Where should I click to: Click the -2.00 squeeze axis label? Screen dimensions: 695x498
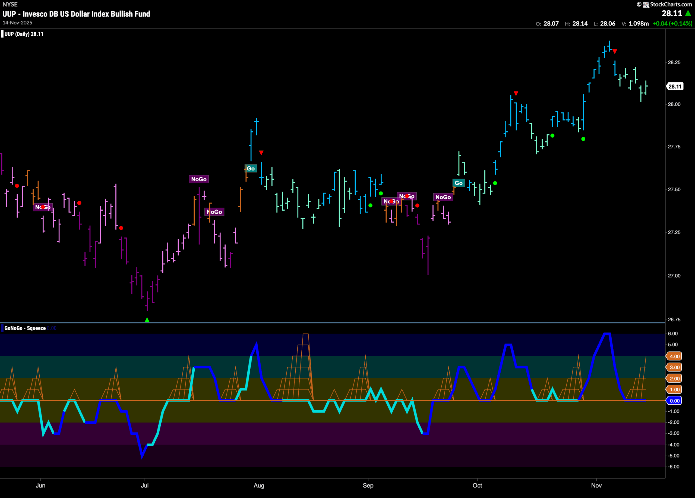(673, 423)
